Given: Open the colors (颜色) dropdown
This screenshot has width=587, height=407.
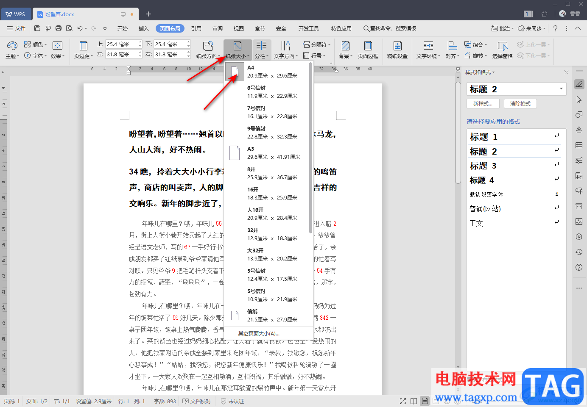Looking at the screenshot, I should [36, 44].
